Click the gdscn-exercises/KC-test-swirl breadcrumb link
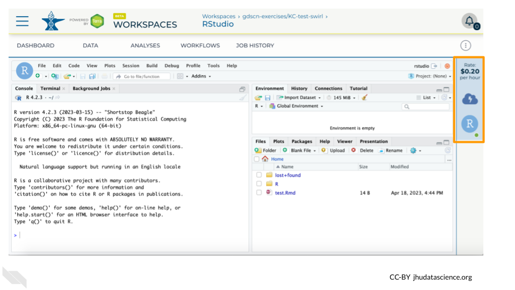515x290 pixels. pyautogui.click(x=283, y=16)
